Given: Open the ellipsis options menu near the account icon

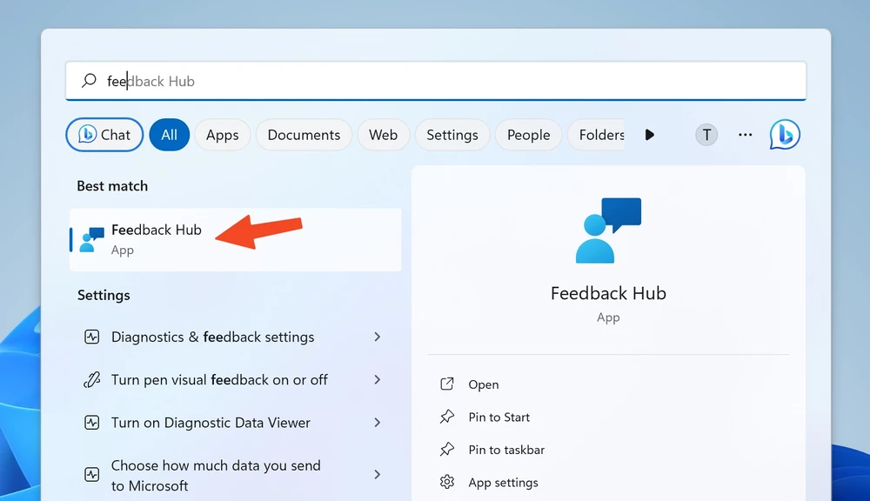Looking at the screenshot, I should pos(745,135).
